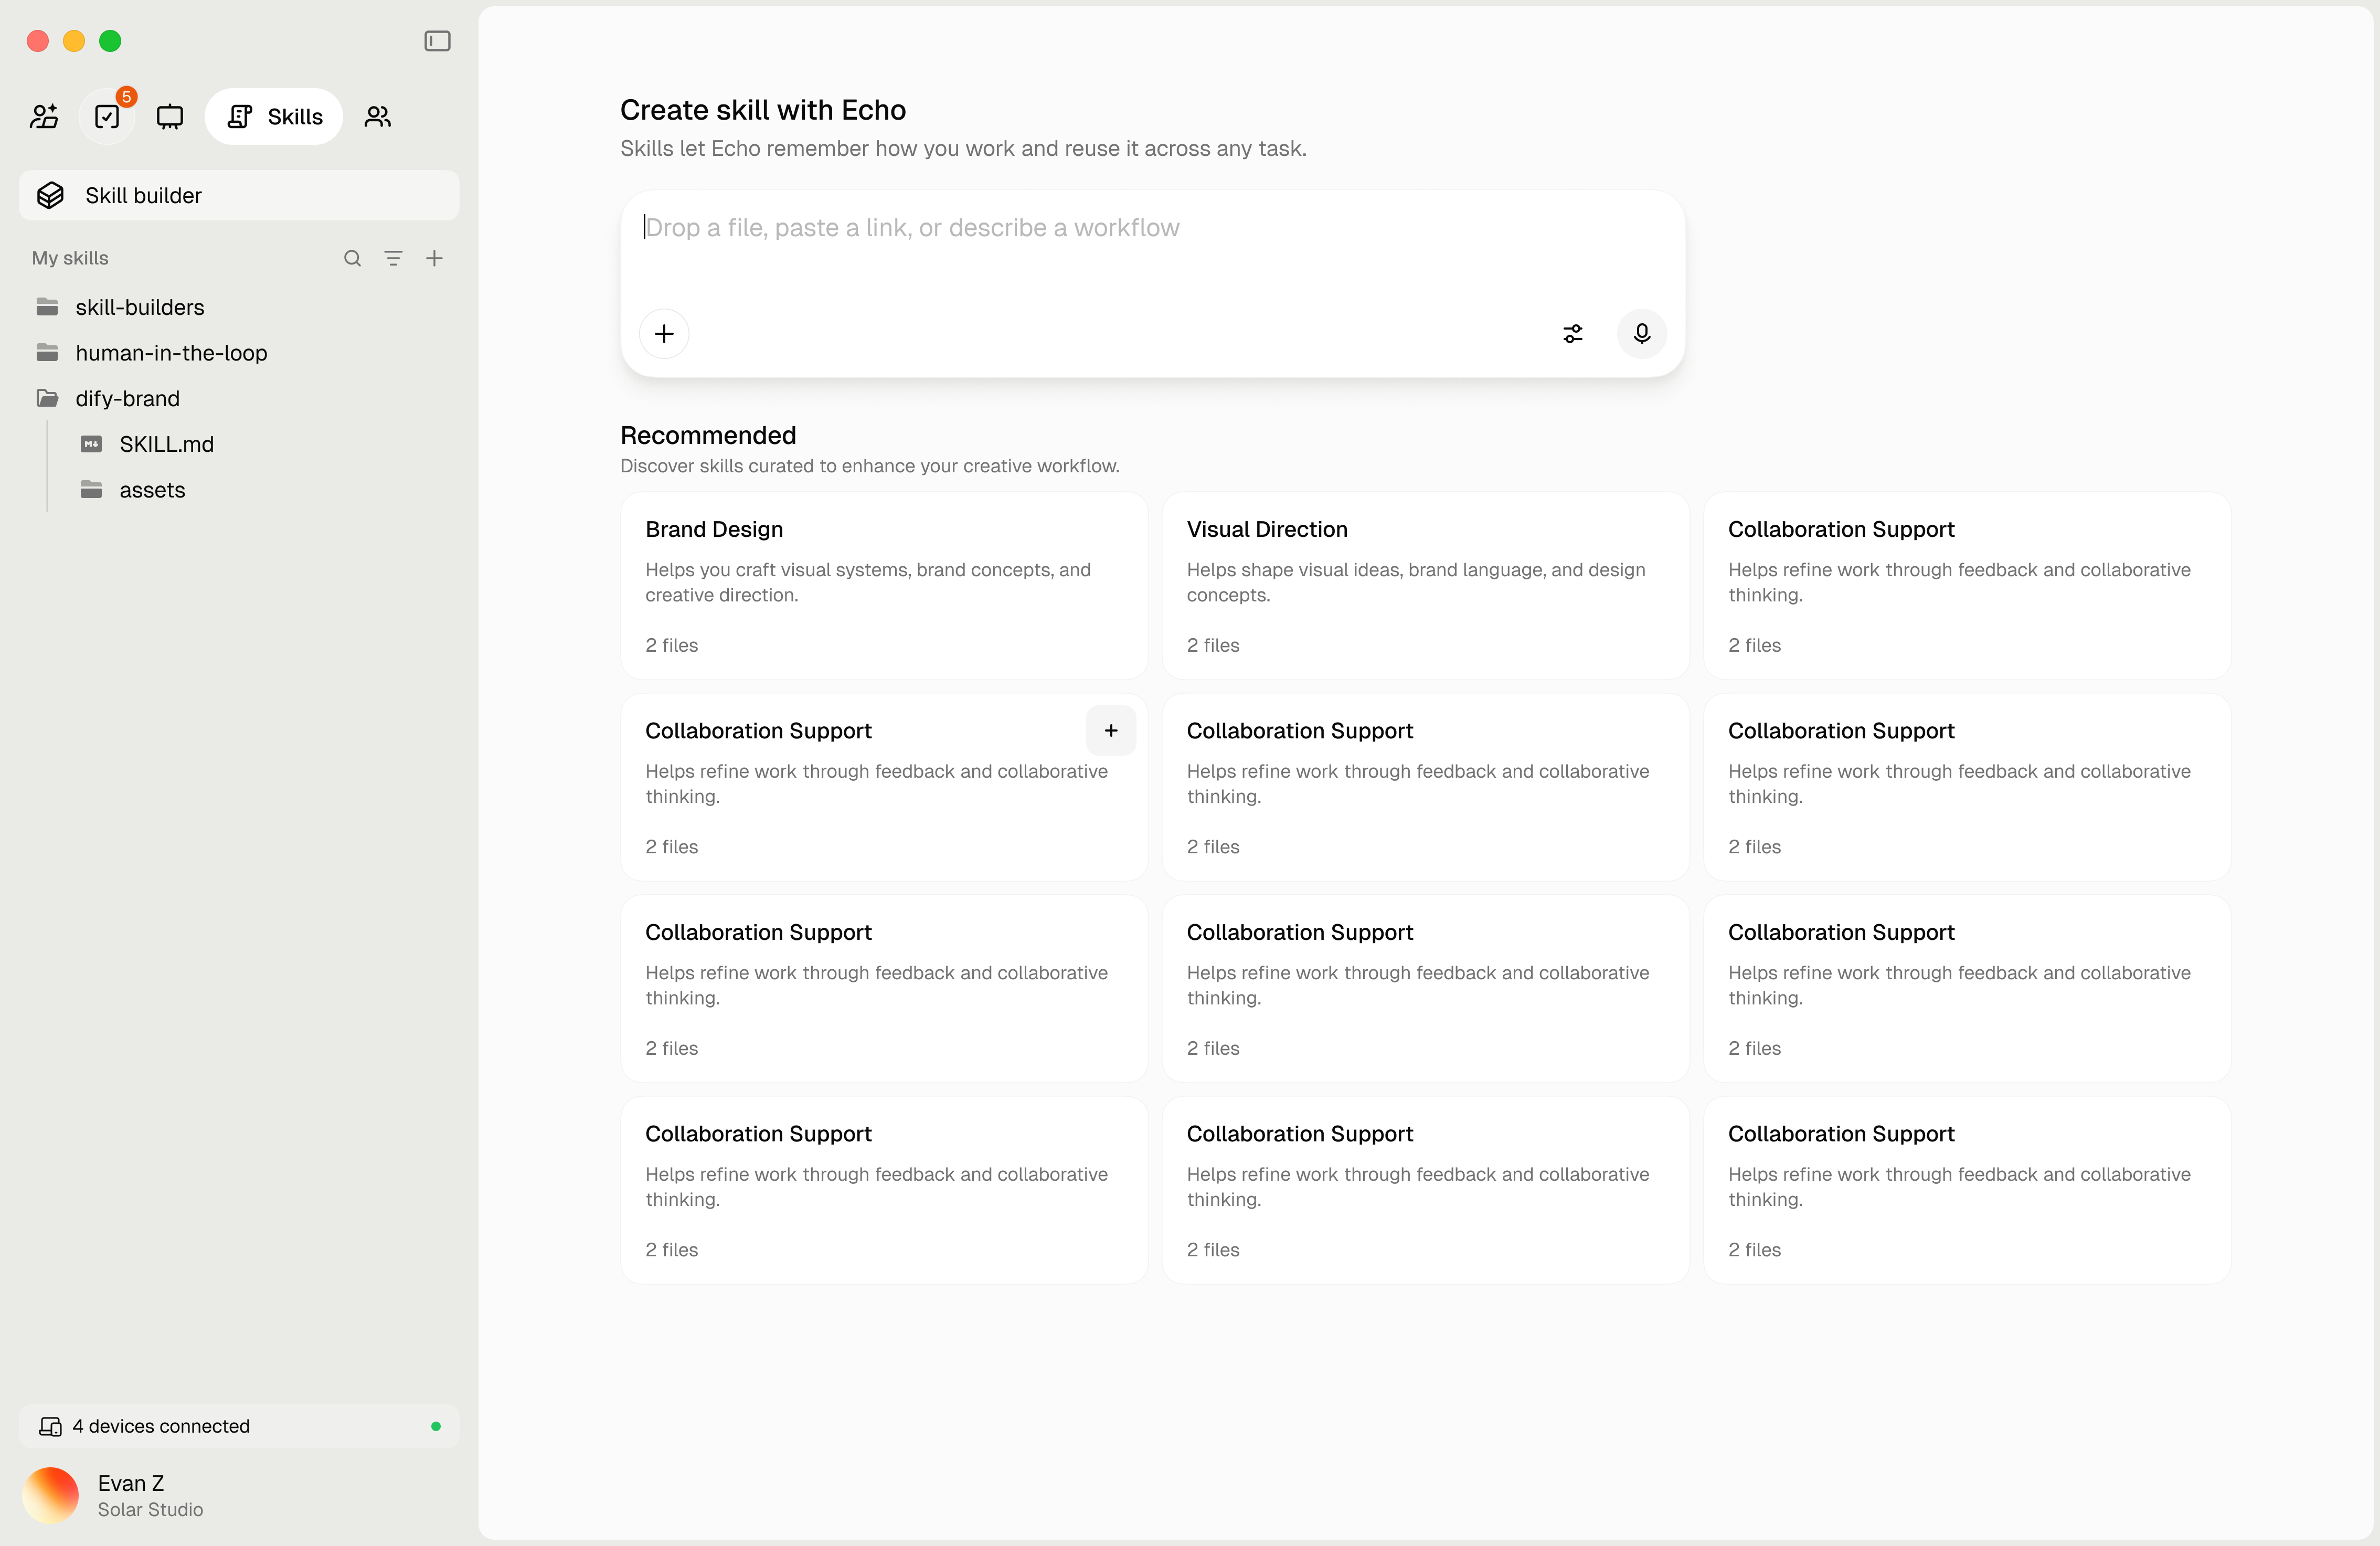Expand the skill-builders folder
Image resolution: width=2380 pixels, height=1546 pixels.
coord(140,307)
